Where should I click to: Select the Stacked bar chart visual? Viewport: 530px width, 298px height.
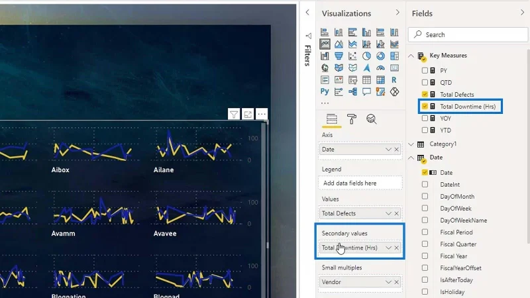pyautogui.click(x=325, y=32)
